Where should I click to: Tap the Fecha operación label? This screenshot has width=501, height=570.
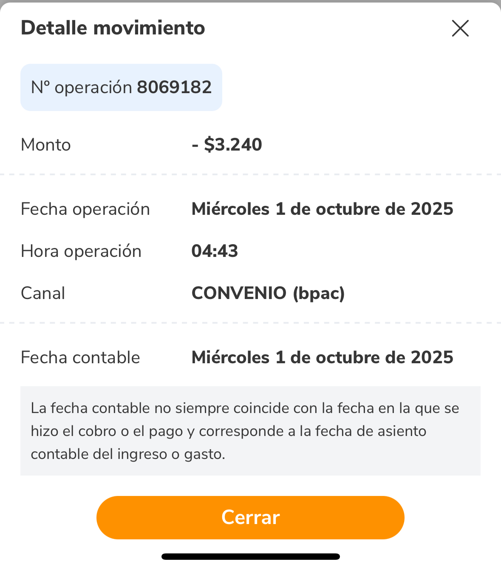coord(85,209)
